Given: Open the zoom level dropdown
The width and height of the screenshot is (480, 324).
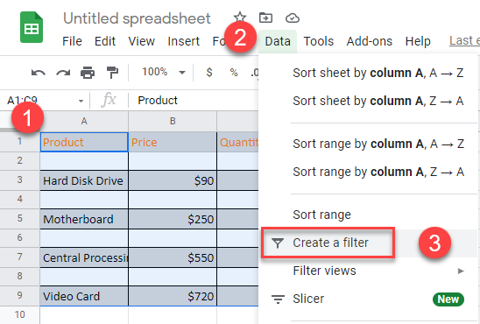Looking at the screenshot, I should point(164,72).
